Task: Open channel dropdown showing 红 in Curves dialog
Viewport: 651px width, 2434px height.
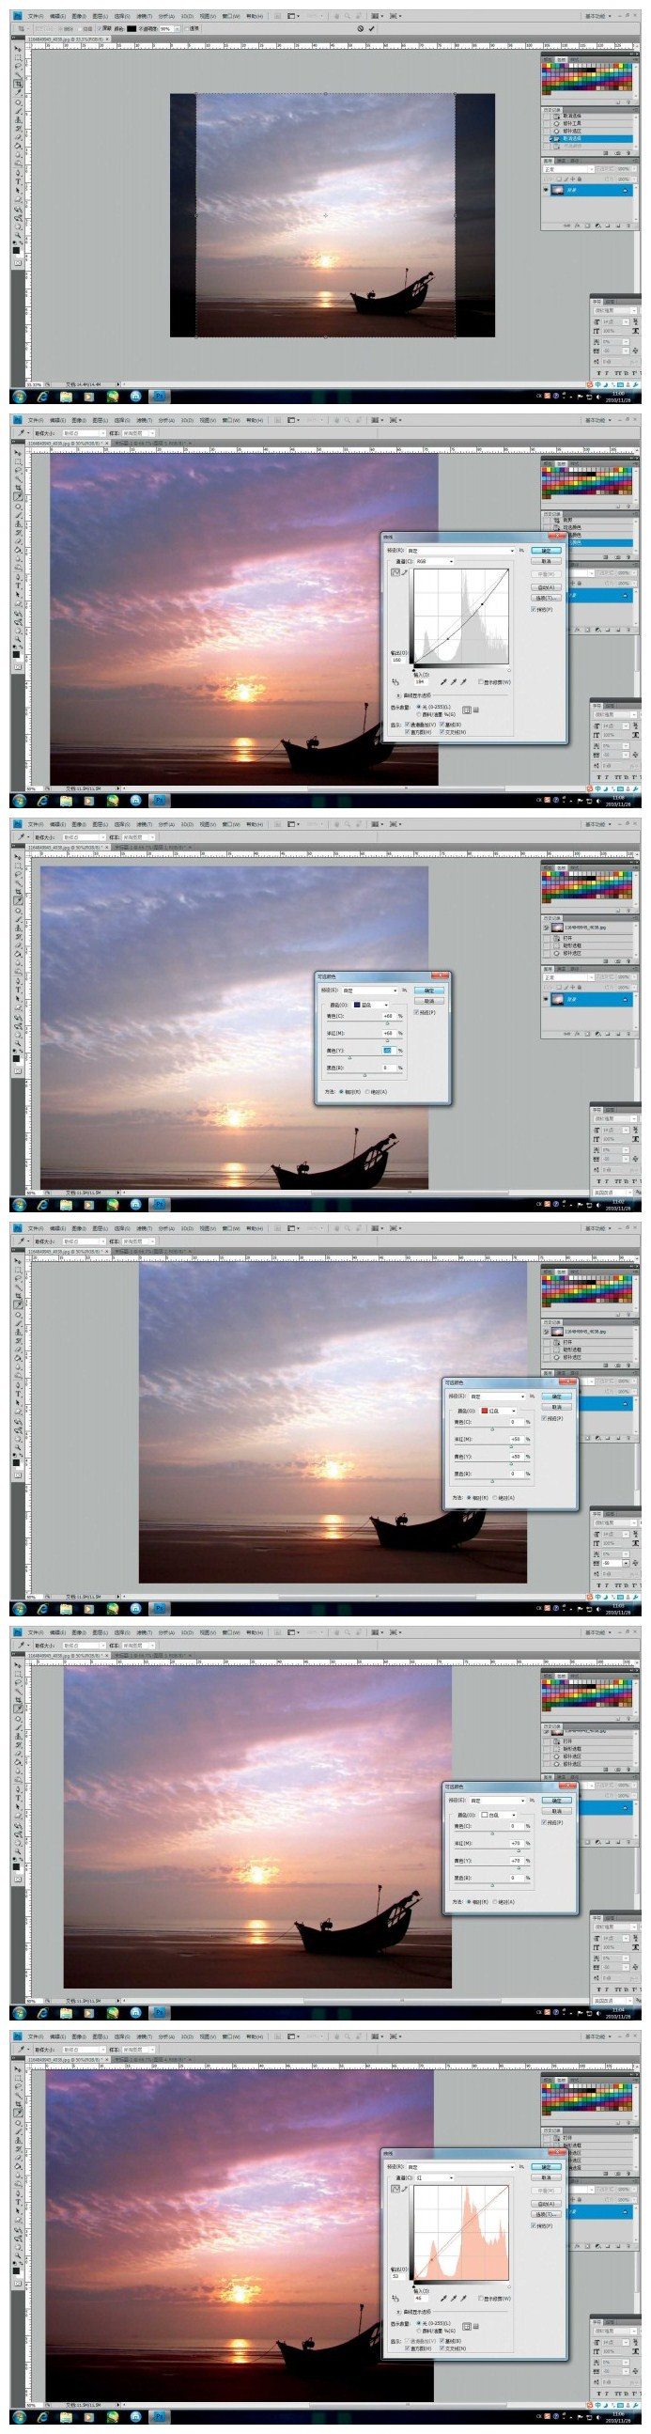Action: [x=435, y=2177]
